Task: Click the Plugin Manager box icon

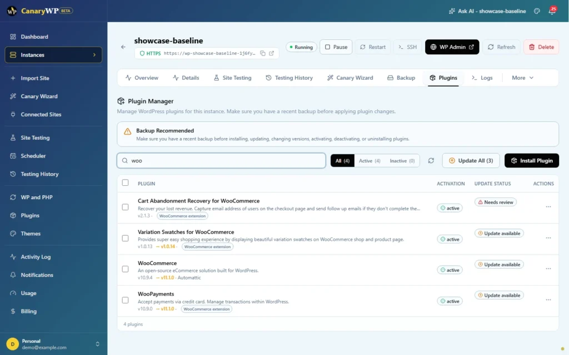Action: click(121, 101)
